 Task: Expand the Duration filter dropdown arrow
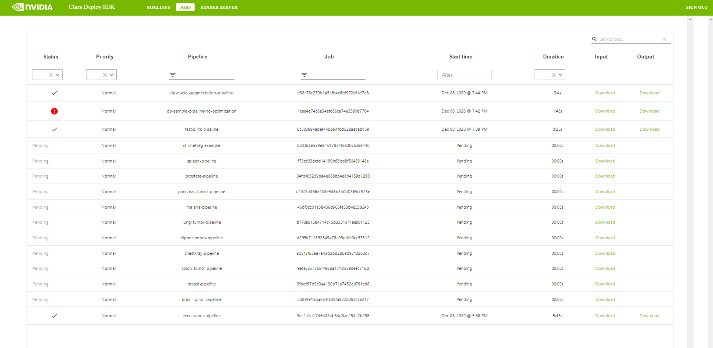(x=560, y=75)
